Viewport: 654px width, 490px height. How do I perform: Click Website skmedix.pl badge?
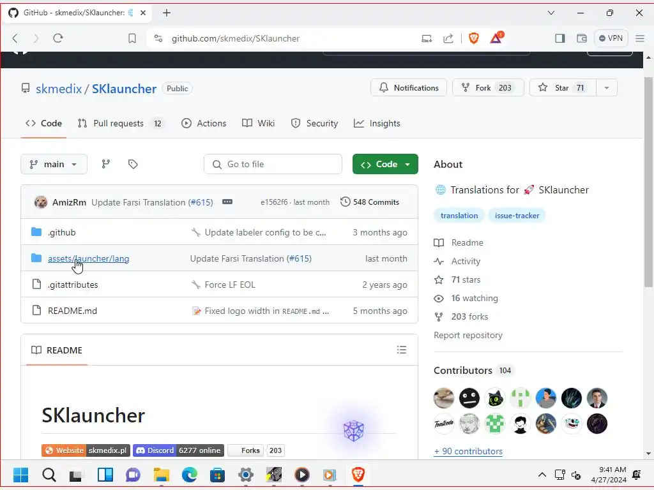[x=86, y=450]
